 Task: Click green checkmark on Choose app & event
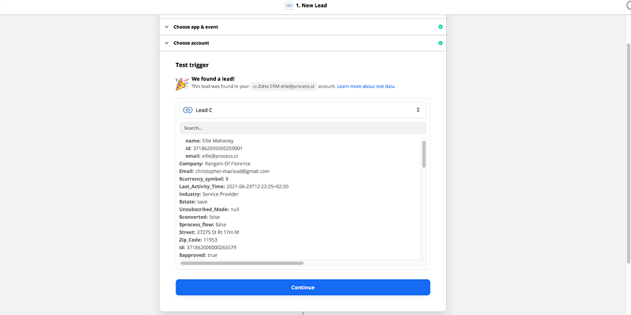[440, 27]
